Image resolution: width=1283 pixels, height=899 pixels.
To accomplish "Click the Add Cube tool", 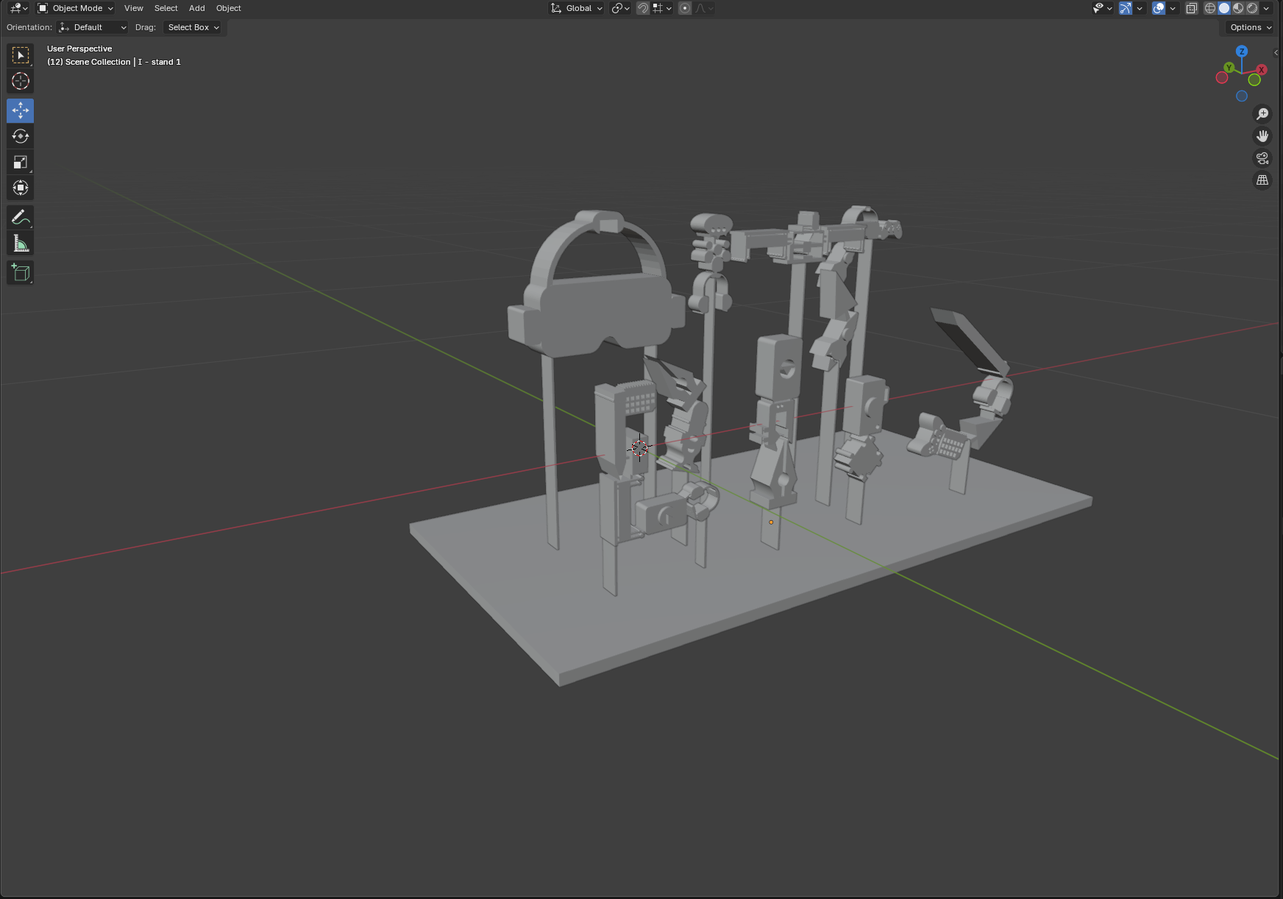I will [21, 272].
